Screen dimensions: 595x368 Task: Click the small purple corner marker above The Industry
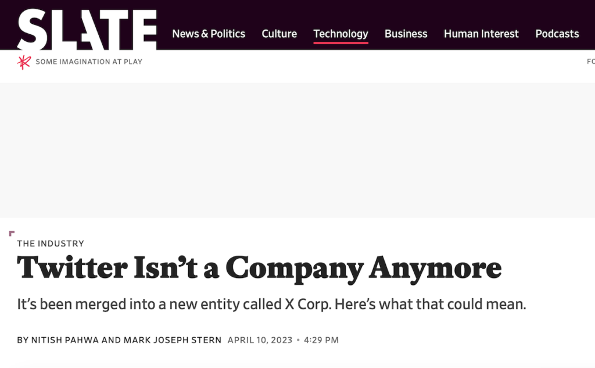tap(12, 233)
